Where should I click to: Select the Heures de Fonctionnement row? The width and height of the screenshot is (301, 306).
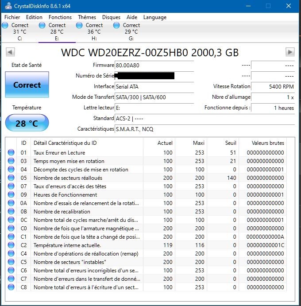[147, 194]
